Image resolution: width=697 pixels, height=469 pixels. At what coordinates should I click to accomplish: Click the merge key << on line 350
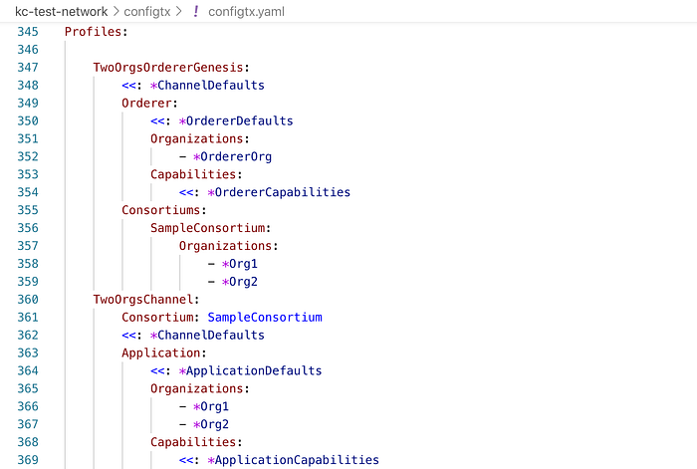(x=157, y=120)
